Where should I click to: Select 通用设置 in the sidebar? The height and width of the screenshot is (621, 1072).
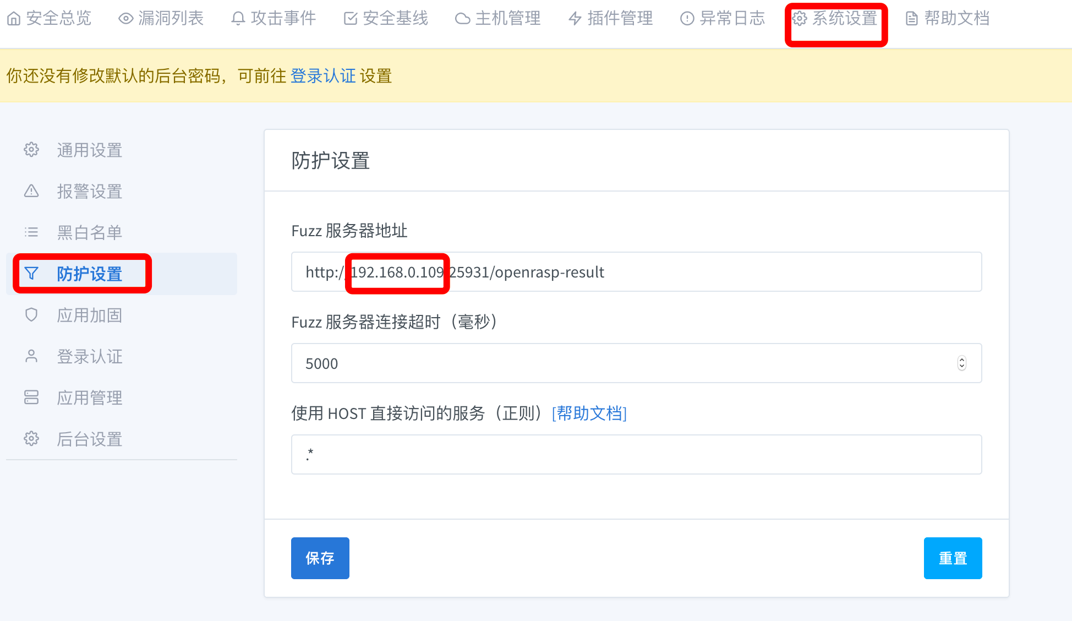(89, 150)
